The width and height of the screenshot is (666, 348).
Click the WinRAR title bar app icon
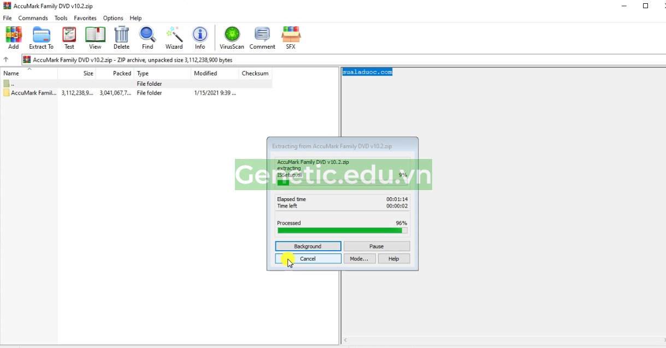click(7, 6)
